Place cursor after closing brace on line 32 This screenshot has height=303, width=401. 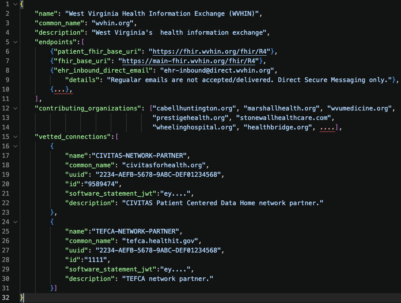(24, 297)
